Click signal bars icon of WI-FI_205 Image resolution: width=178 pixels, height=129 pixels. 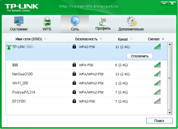157,83
